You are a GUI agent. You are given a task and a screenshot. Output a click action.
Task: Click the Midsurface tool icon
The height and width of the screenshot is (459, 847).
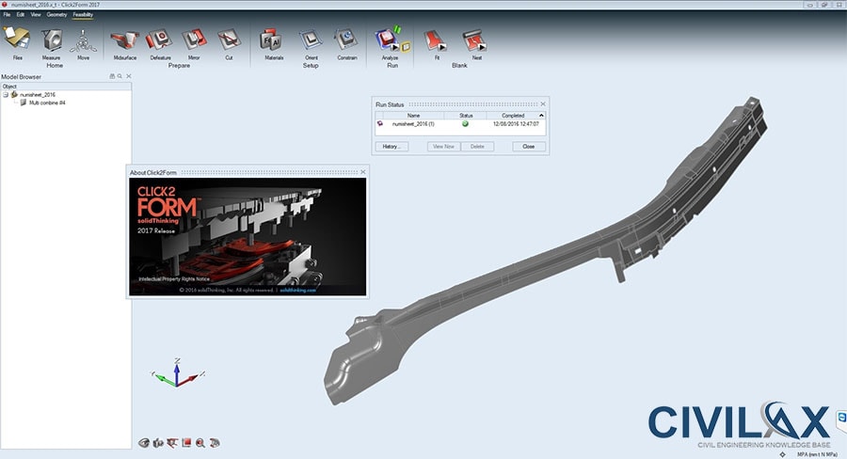pyautogui.click(x=125, y=41)
